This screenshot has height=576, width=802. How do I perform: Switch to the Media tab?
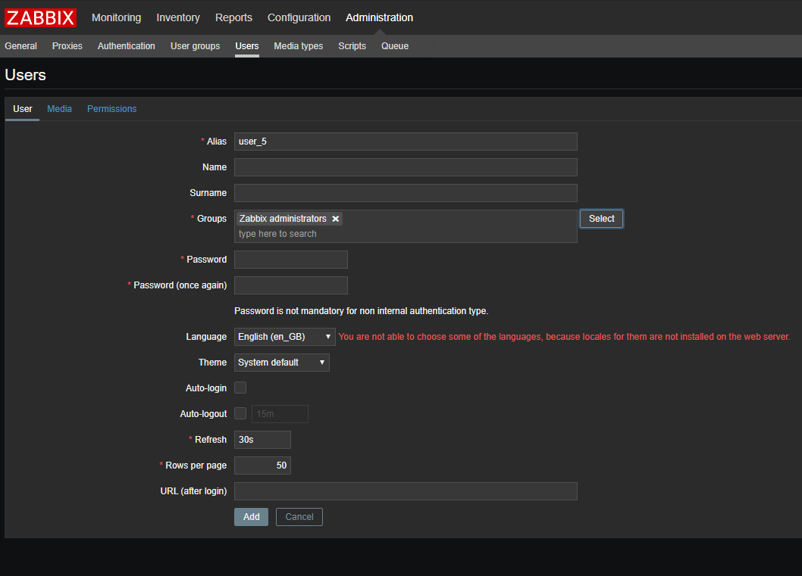pos(59,109)
